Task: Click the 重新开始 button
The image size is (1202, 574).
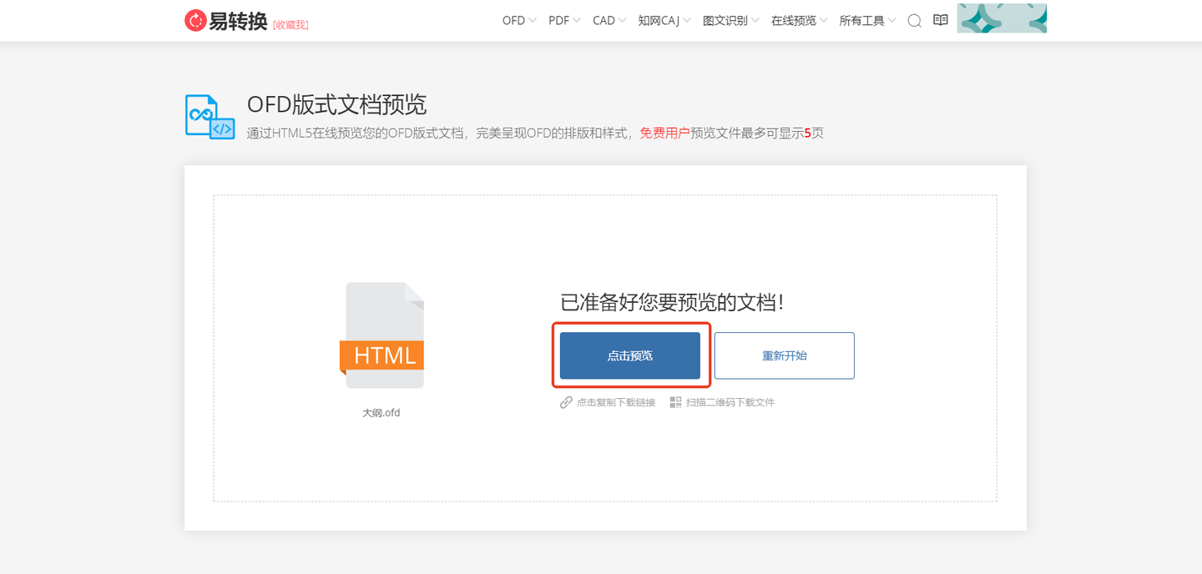Action: [784, 355]
